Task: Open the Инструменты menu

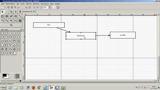Action: click(45, 4)
